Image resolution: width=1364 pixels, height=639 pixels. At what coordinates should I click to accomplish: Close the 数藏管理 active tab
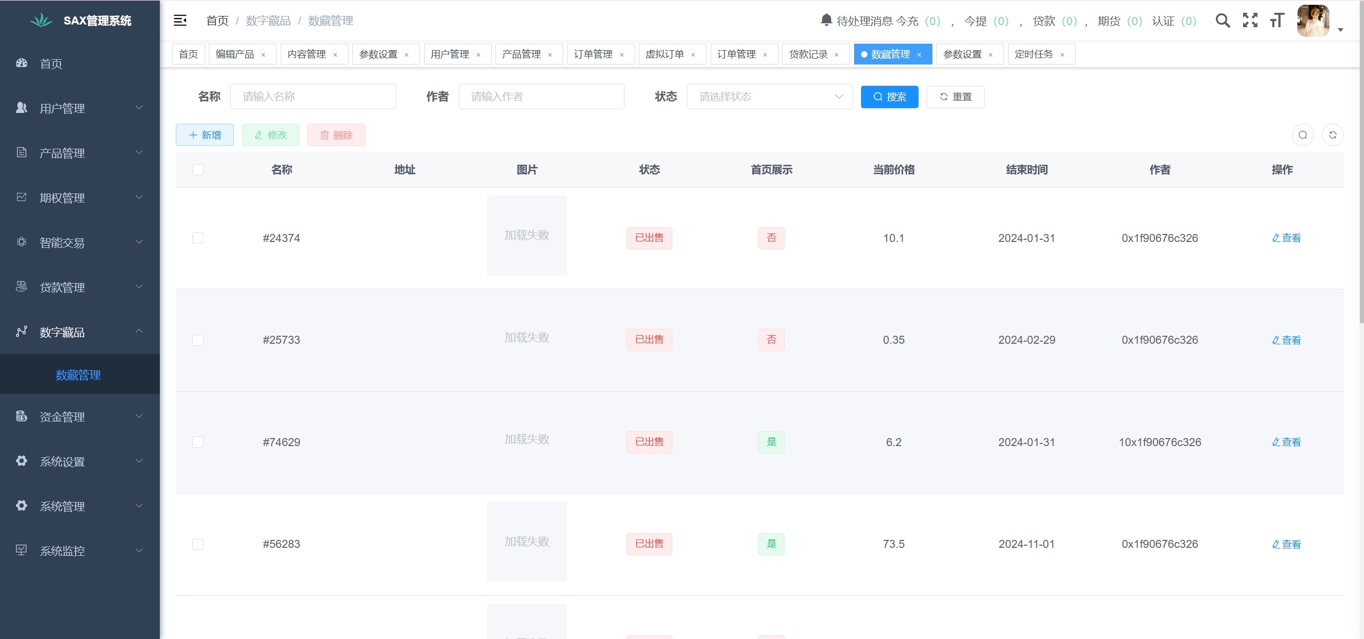tap(919, 55)
